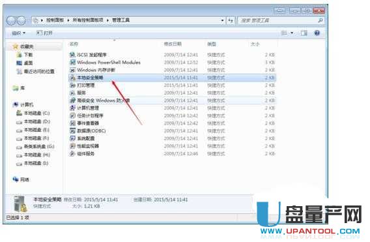Open 各类系统盘 (G:) drive
The image size is (370, 242).
(39, 147)
